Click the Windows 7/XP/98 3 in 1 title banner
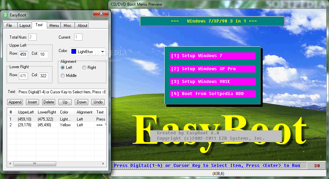 point(212,21)
